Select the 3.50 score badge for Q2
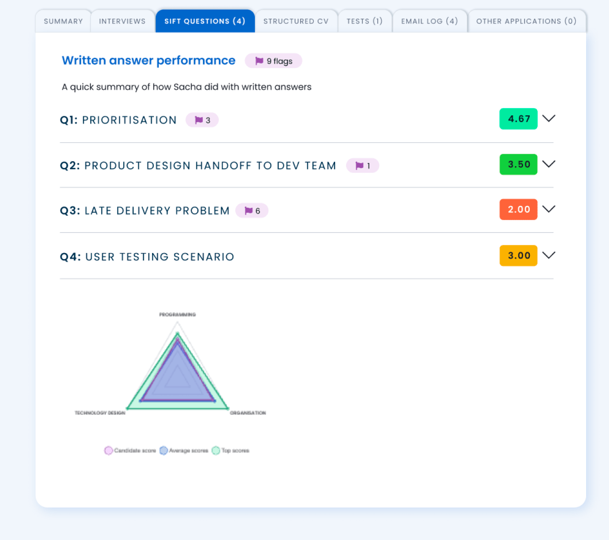Image resolution: width=609 pixels, height=540 pixels. (518, 164)
